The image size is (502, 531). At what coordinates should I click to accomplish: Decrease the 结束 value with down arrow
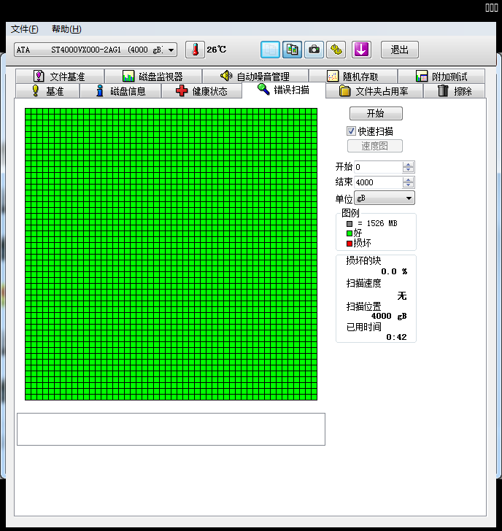pyautogui.click(x=408, y=185)
